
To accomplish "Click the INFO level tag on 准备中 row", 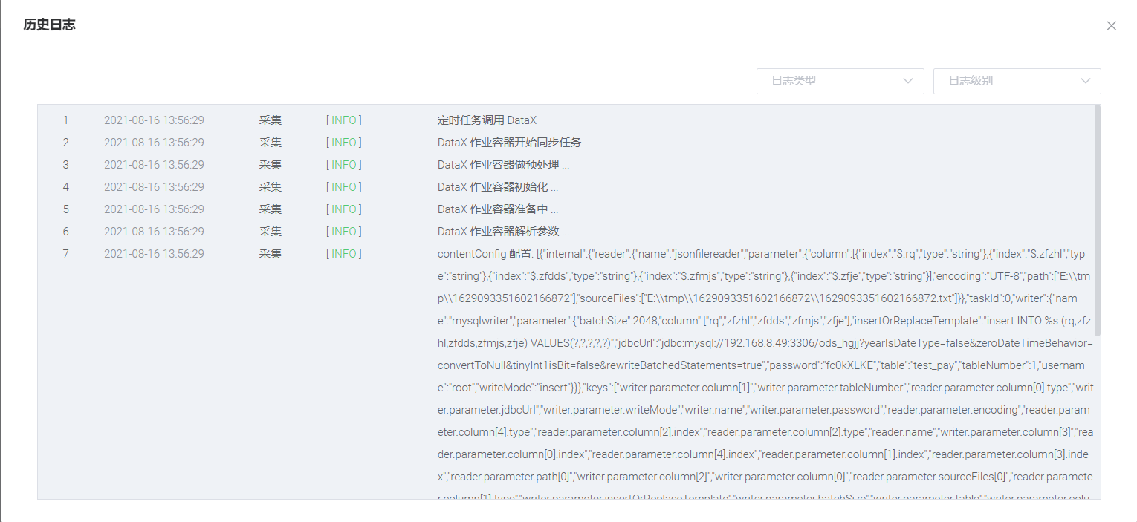I will [x=344, y=209].
